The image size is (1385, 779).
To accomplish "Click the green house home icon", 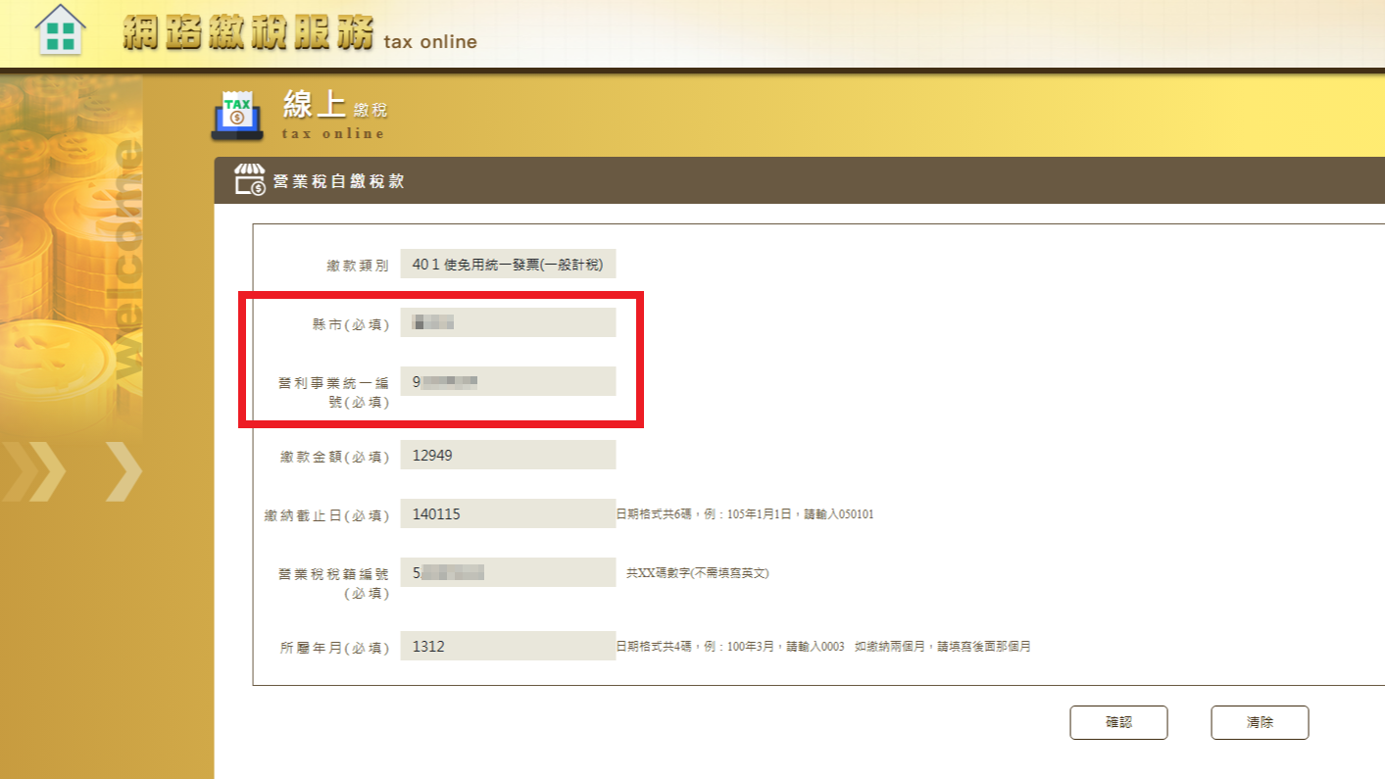I will [60, 30].
